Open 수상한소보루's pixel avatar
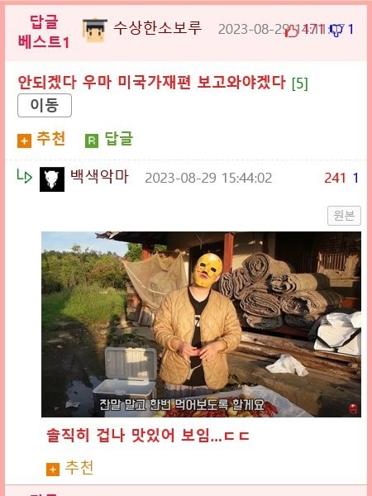372x496 pixels. pos(95,31)
